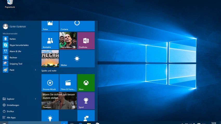Image resolution: width=221 pixels, height=124 pixels.
Task: Click the user account avatar
Action: [x=5, y=26]
